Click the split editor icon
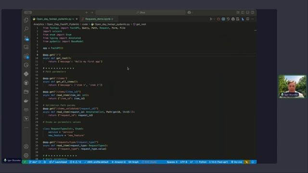 [x=248, y=19]
